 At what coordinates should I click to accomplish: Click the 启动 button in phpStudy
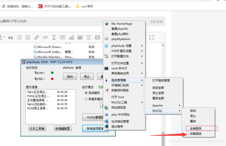pyautogui.click(x=70, y=76)
